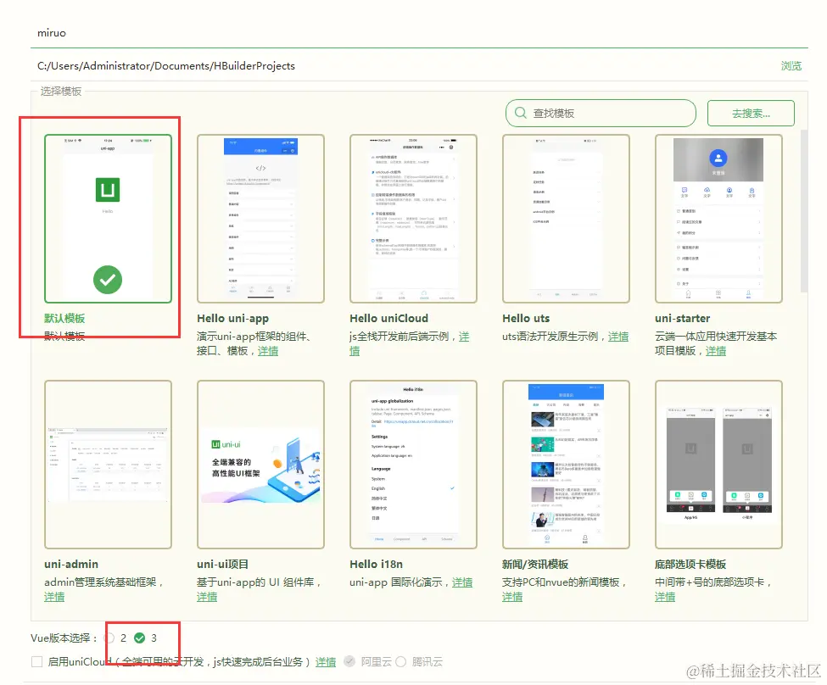Choose the 阿里云 radio option
The height and width of the screenshot is (685, 827).
[x=349, y=661]
